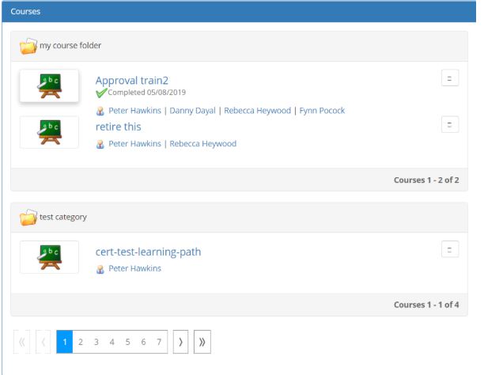Open Peter Hawkins under cert-test-learning-path
Viewport: 484px width, 375px height.
point(134,268)
